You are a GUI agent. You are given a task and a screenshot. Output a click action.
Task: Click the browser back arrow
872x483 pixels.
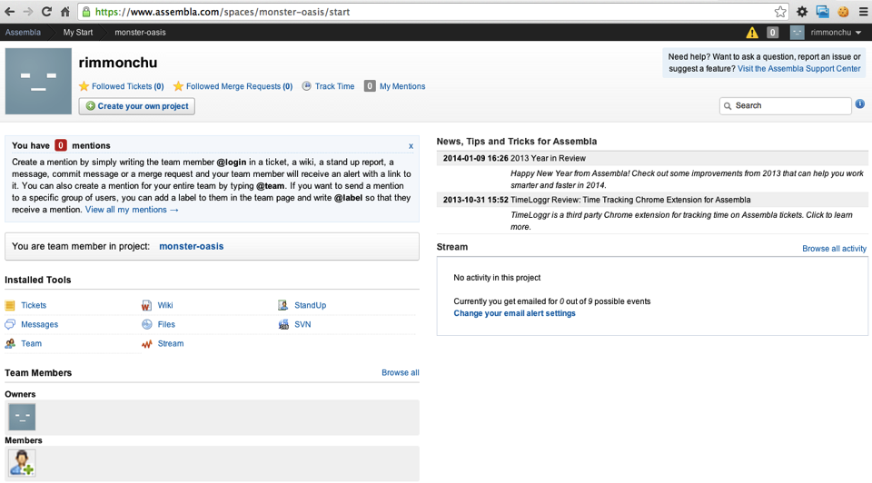[x=9, y=12]
